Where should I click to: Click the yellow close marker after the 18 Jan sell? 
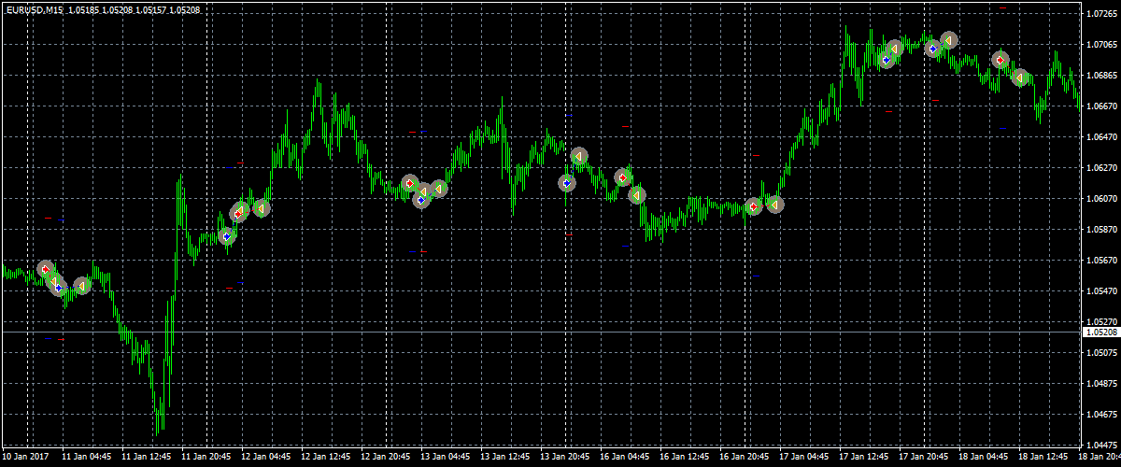(x=1020, y=78)
